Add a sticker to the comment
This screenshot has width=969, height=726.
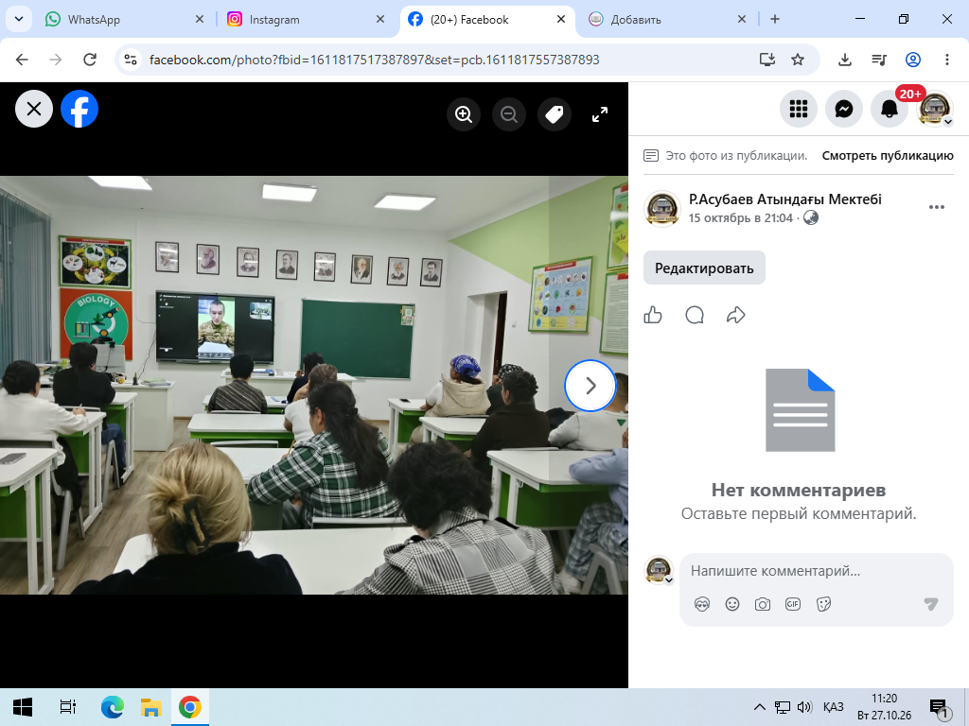823,604
